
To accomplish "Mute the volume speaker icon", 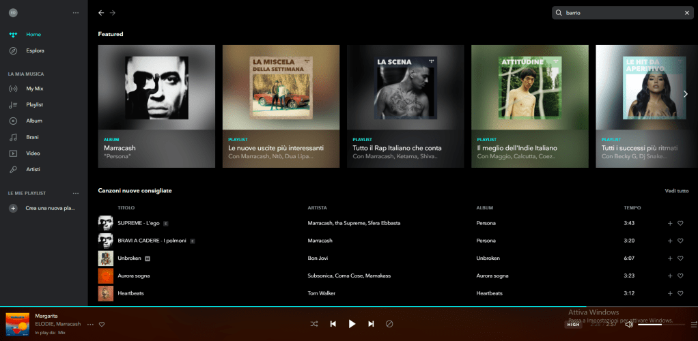I will [629, 324].
